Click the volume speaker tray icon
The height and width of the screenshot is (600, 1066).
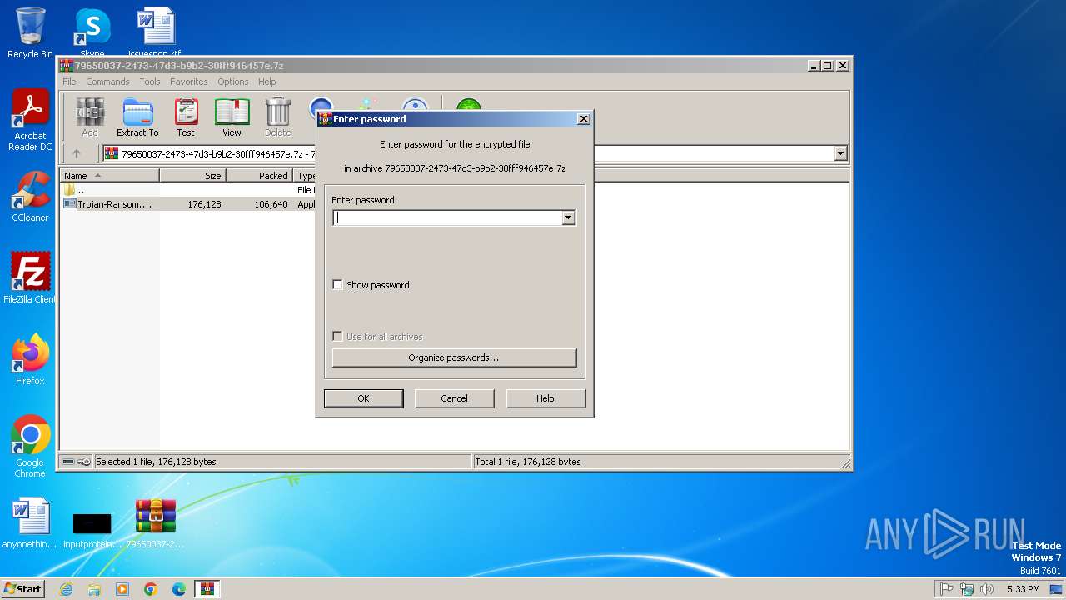click(x=987, y=589)
